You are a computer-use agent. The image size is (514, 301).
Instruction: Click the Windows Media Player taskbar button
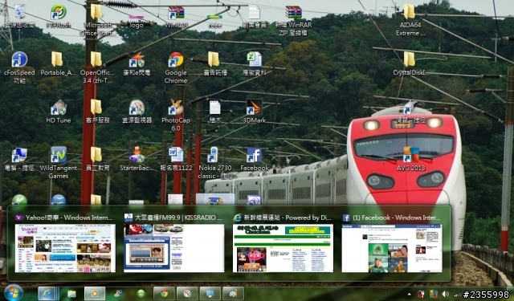(95, 294)
